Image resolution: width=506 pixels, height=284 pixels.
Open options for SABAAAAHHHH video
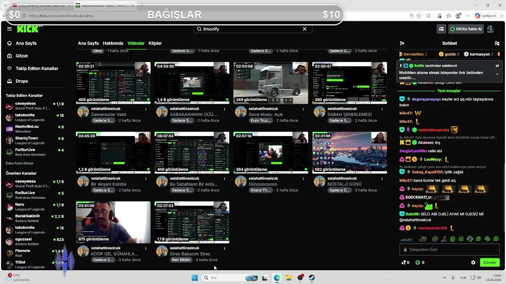click(225, 109)
